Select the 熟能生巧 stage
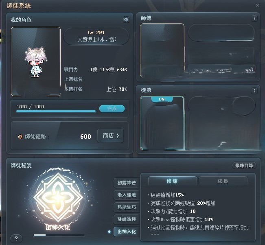The width and height of the screenshot is (265, 245). 127,207
